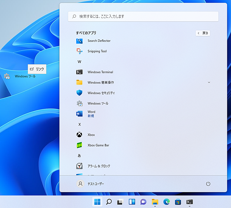Launch Microsoft Edge from taskbar
The height and width of the screenshot is (208, 231).
coord(167,202)
